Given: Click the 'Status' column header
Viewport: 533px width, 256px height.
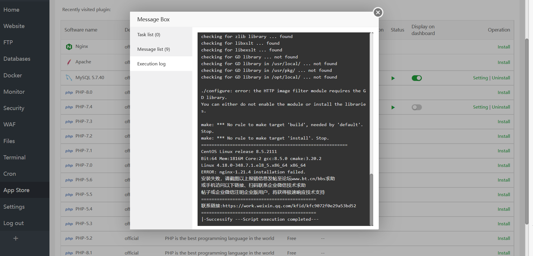Looking at the screenshot, I should (x=397, y=30).
